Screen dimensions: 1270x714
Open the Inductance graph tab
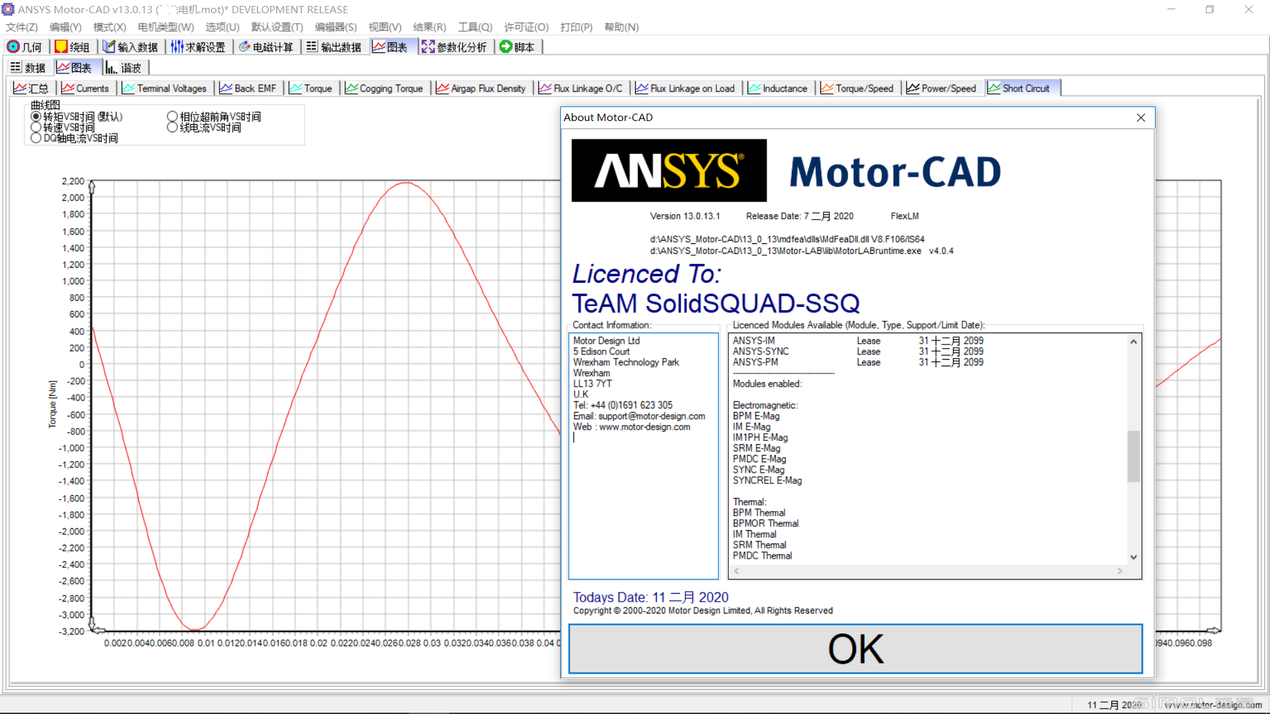pos(778,88)
